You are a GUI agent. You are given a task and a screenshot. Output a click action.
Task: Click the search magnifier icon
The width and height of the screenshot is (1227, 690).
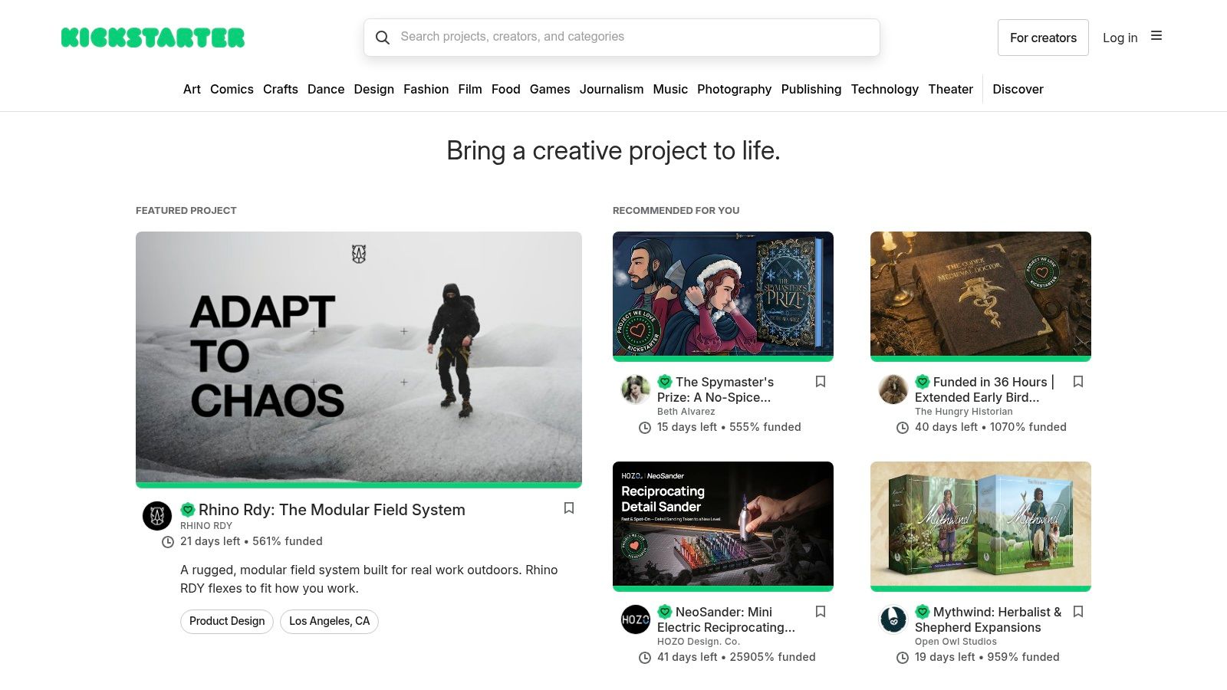click(383, 37)
